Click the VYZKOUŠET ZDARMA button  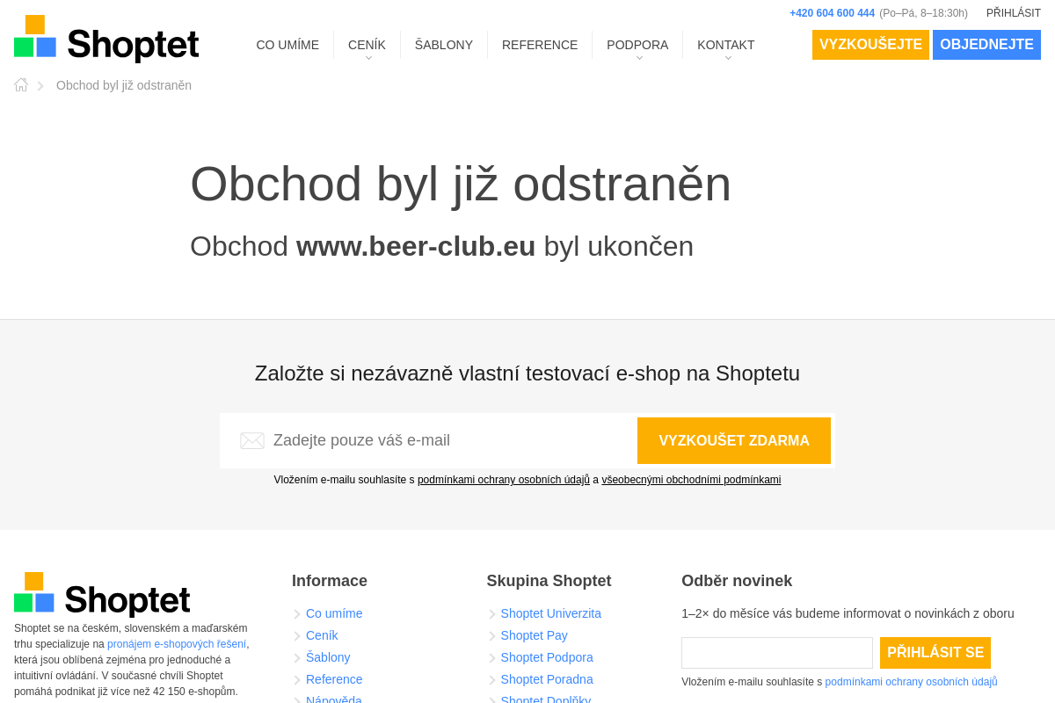(734, 440)
